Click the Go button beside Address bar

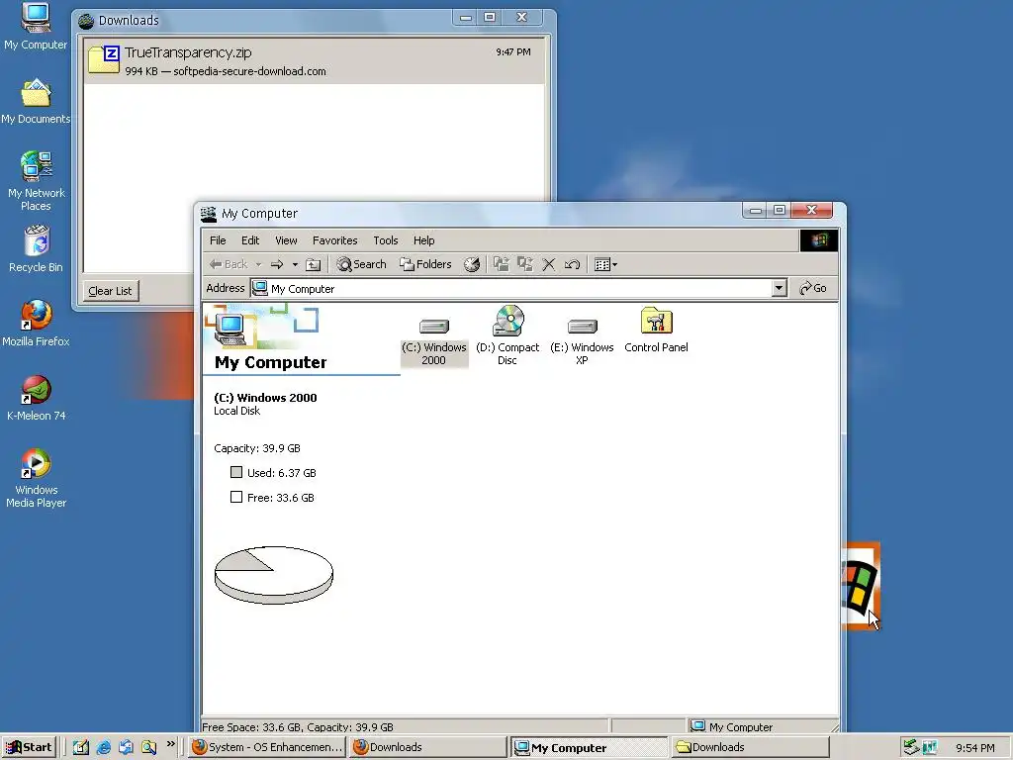813,288
